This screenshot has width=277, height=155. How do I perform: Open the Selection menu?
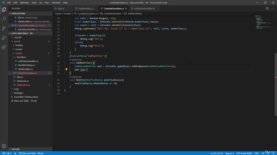[x=24, y=3]
